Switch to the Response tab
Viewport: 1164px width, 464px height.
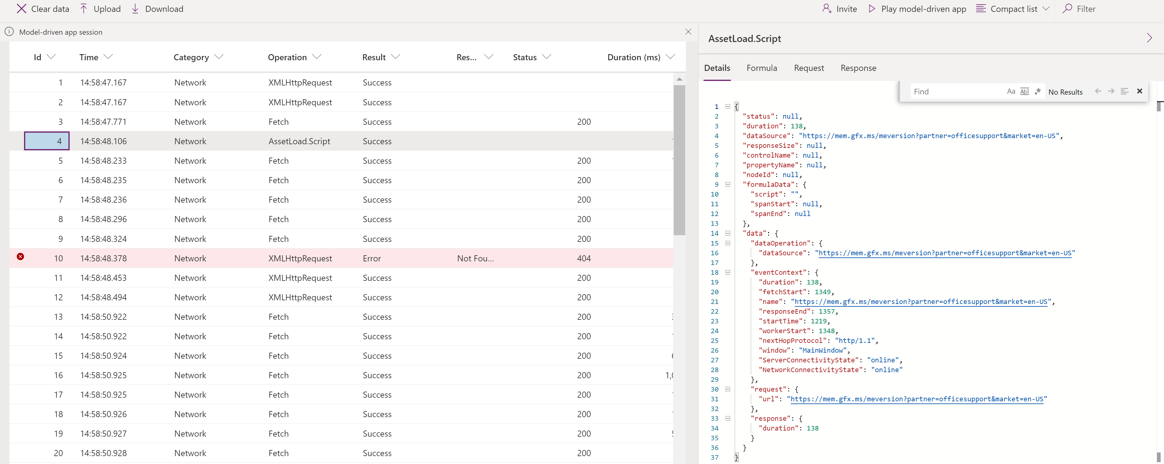pyautogui.click(x=857, y=68)
